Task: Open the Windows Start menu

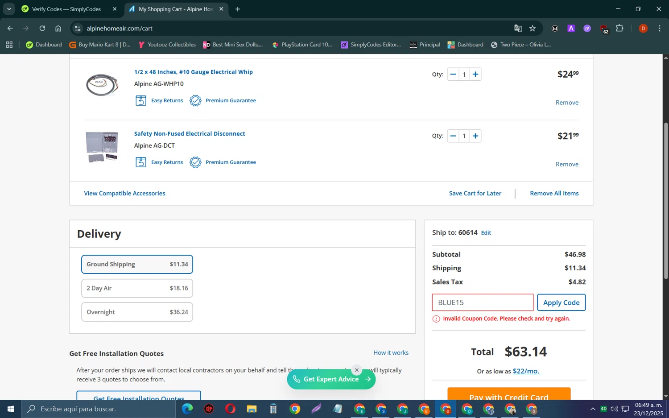Action: click(11, 409)
